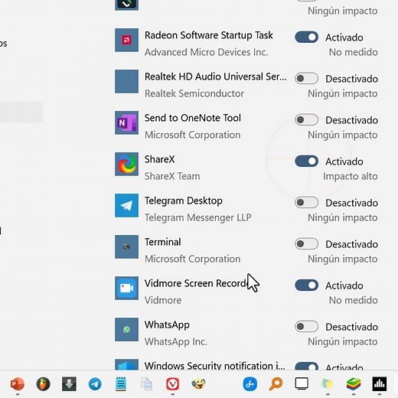
Task: Click 'ShareX Team' publisher text
Action: point(172,176)
